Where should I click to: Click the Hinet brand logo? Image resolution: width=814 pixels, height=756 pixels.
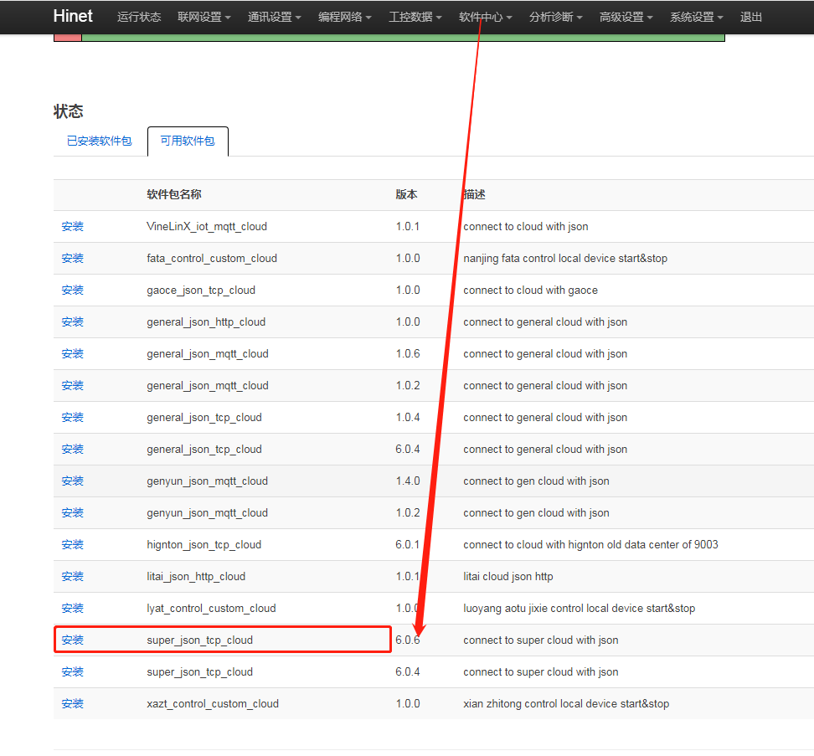tap(73, 16)
